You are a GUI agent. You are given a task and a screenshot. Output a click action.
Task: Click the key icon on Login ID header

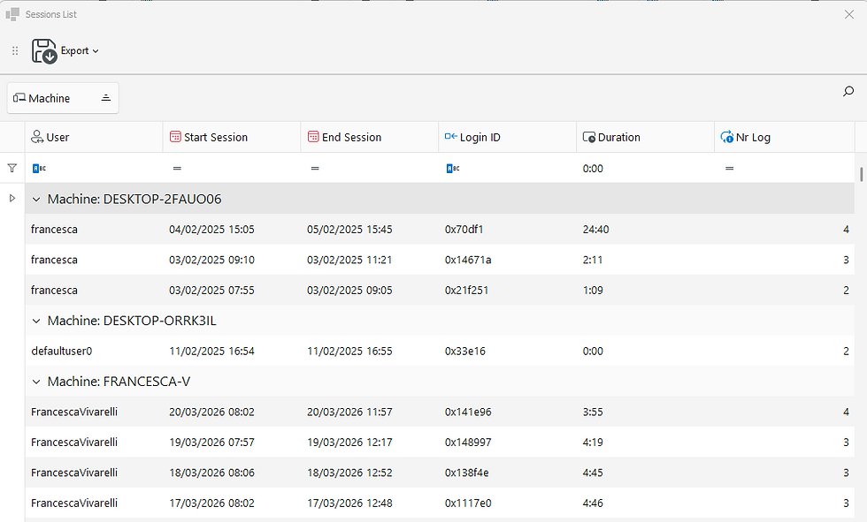click(x=450, y=137)
